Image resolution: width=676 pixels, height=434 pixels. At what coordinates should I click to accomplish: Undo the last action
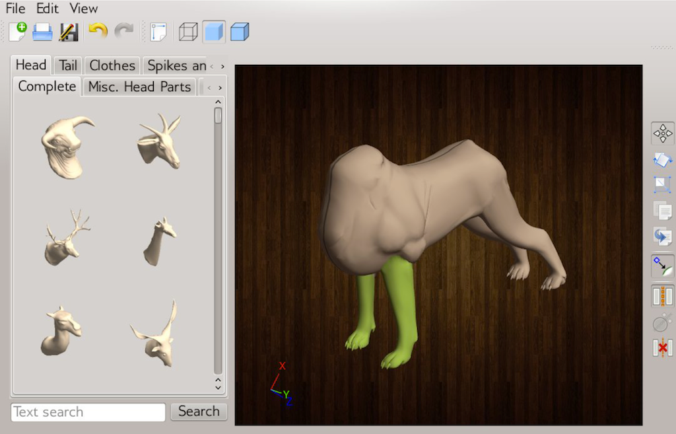click(x=98, y=31)
